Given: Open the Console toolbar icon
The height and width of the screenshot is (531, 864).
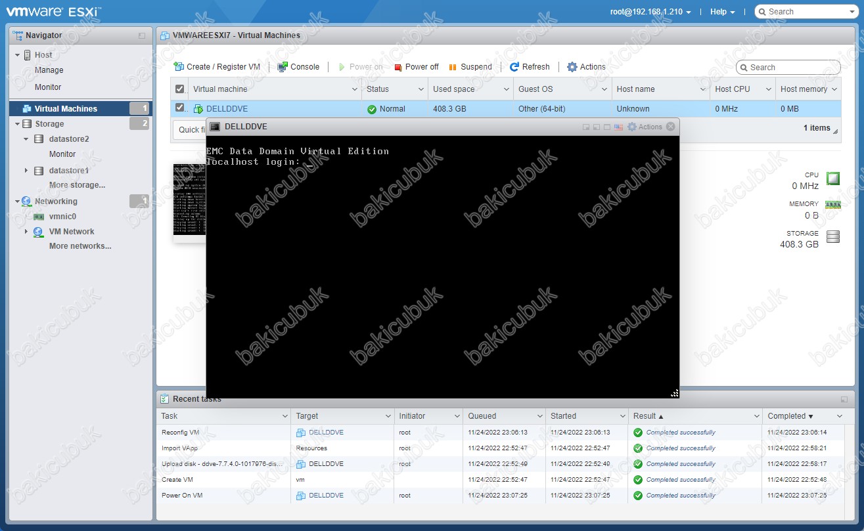Looking at the screenshot, I should pyautogui.click(x=283, y=67).
